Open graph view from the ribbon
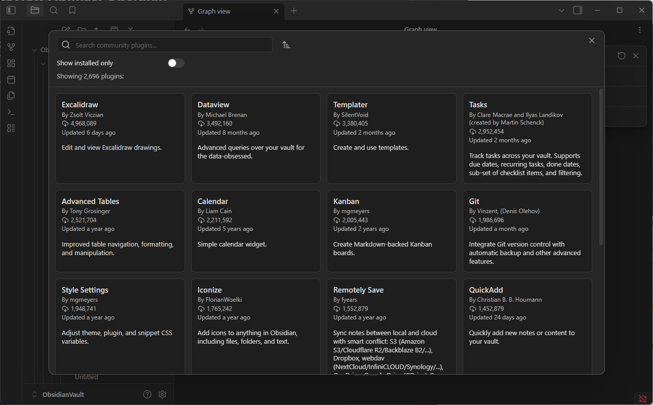This screenshot has height=405, width=653. [11, 47]
